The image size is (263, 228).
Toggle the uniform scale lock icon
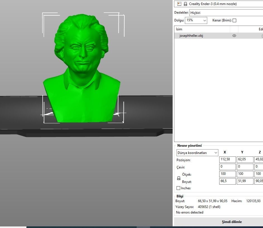coord(179,178)
